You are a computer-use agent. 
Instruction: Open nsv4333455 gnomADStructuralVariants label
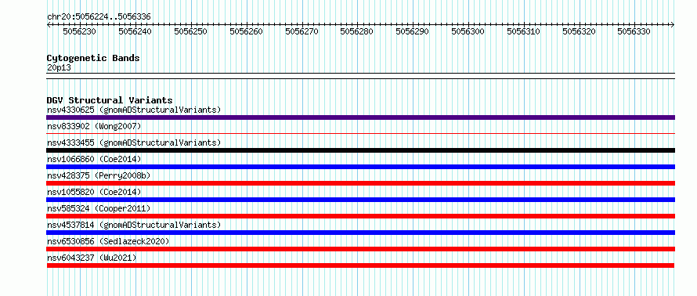point(134,143)
